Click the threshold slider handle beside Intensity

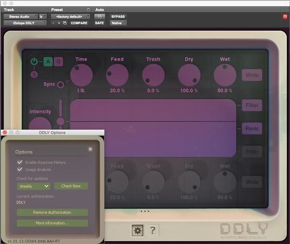click(x=60, y=121)
